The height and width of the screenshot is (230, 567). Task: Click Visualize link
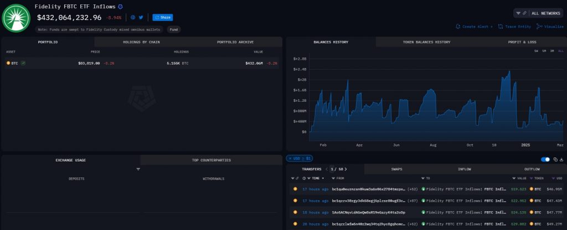[x=550, y=27]
